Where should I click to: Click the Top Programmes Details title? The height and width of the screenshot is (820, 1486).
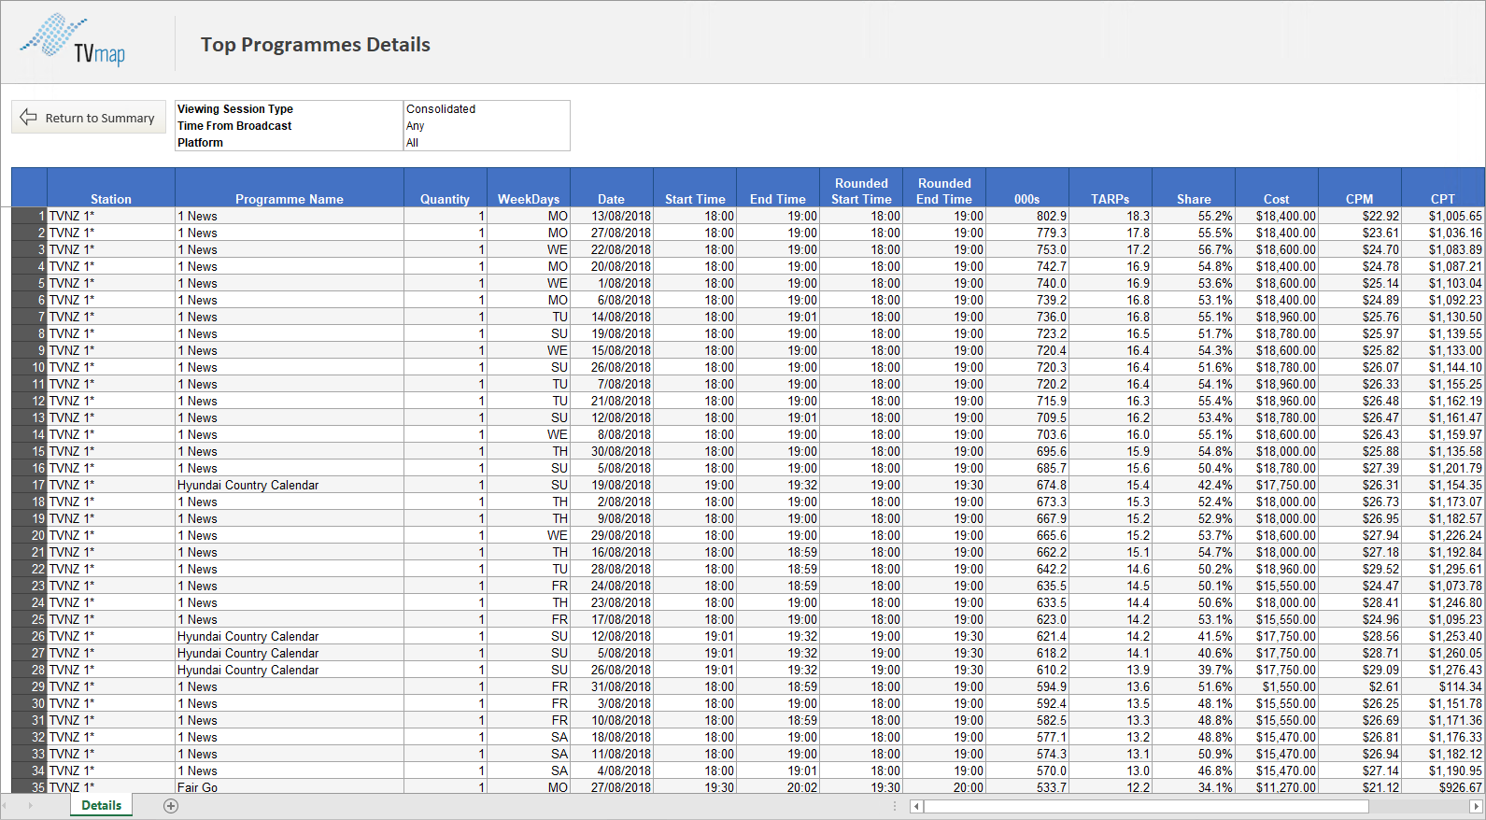pos(316,45)
